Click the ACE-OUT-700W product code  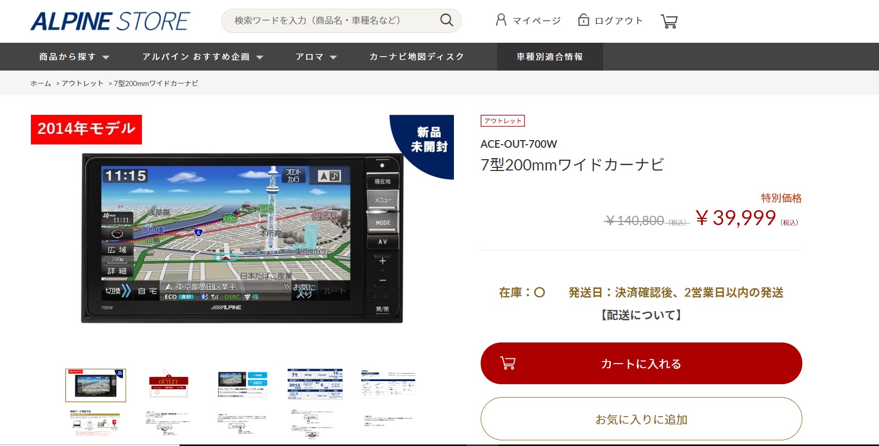tap(519, 144)
